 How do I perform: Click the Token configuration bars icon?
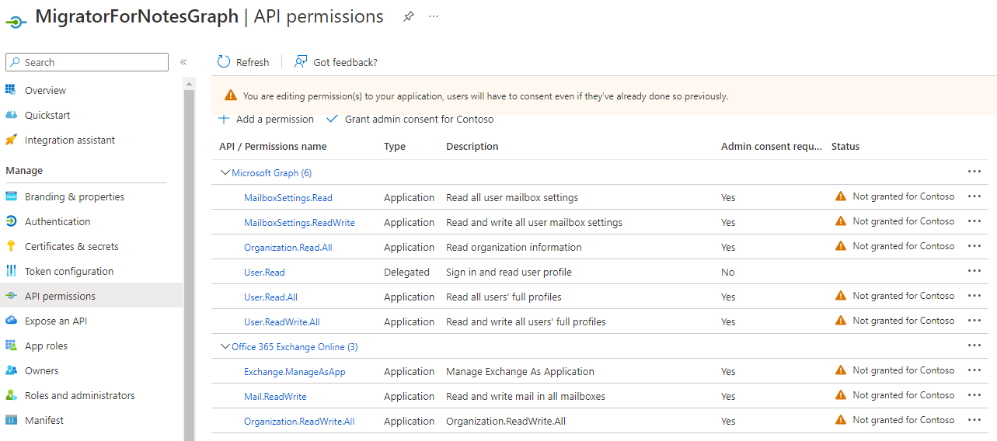pyautogui.click(x=11, y=271)
